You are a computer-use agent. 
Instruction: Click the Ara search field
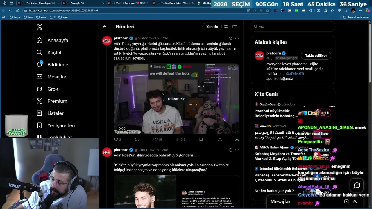pyautogui.click(x=293, y=26)
